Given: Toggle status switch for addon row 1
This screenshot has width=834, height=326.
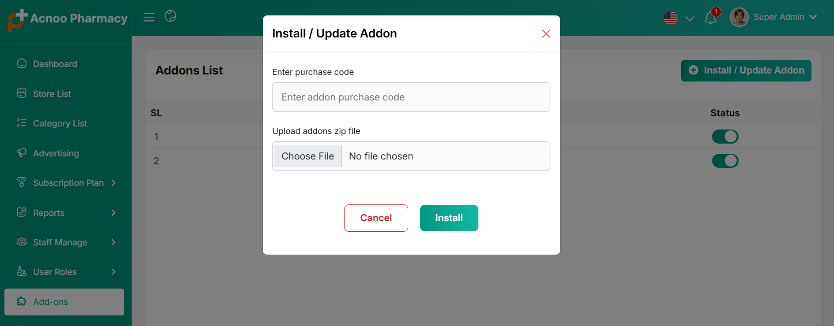Looking at the screenshot, I should [x=725, y=137].
